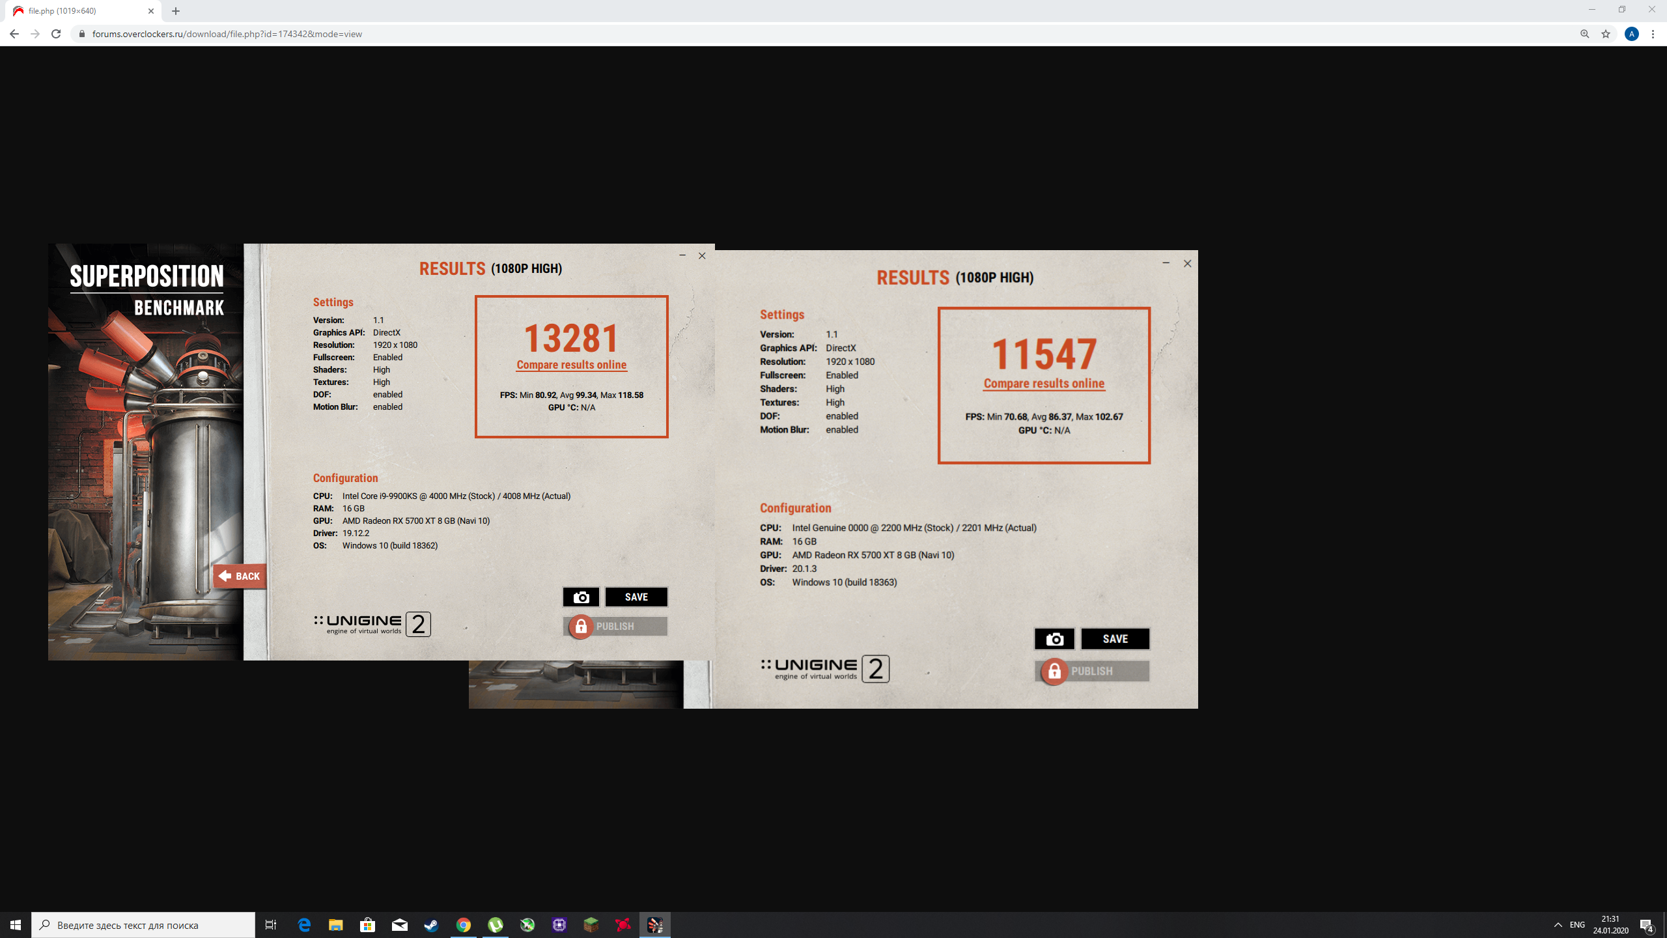Open the Chrome three-dot menu
The width and height of the screenshot is (1667, 938).
click(x=1653, y=34)
